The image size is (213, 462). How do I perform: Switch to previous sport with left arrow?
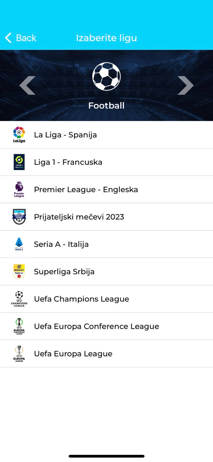27,85
